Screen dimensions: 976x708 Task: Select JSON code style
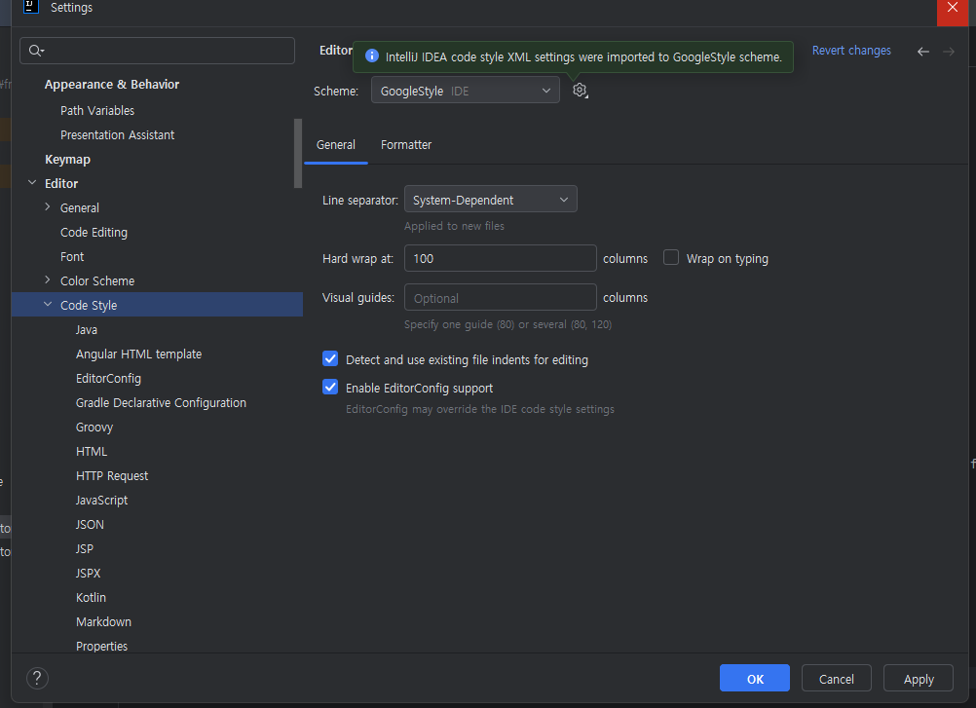pos(90,525)
